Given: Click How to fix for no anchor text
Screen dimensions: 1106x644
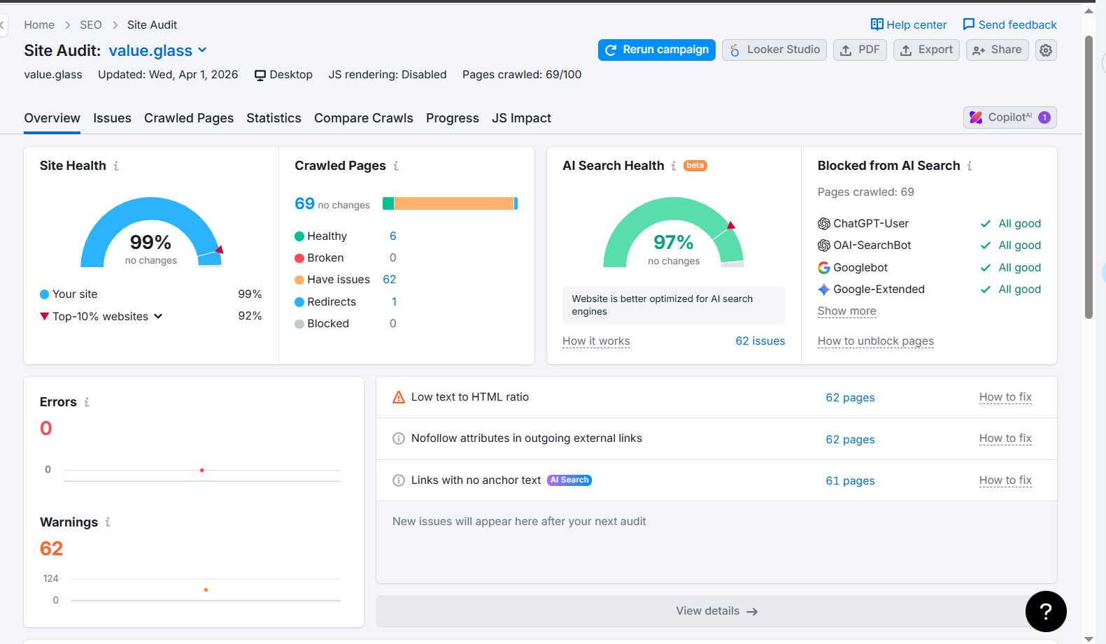Looking at the screenshot, I should pos(1005,480).
